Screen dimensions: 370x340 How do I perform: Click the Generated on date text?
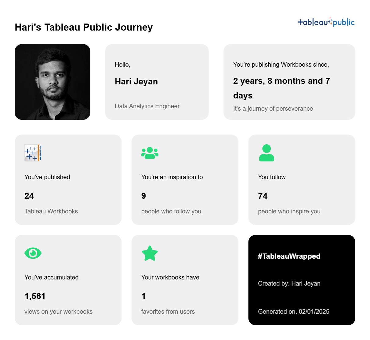pos(294,312)
